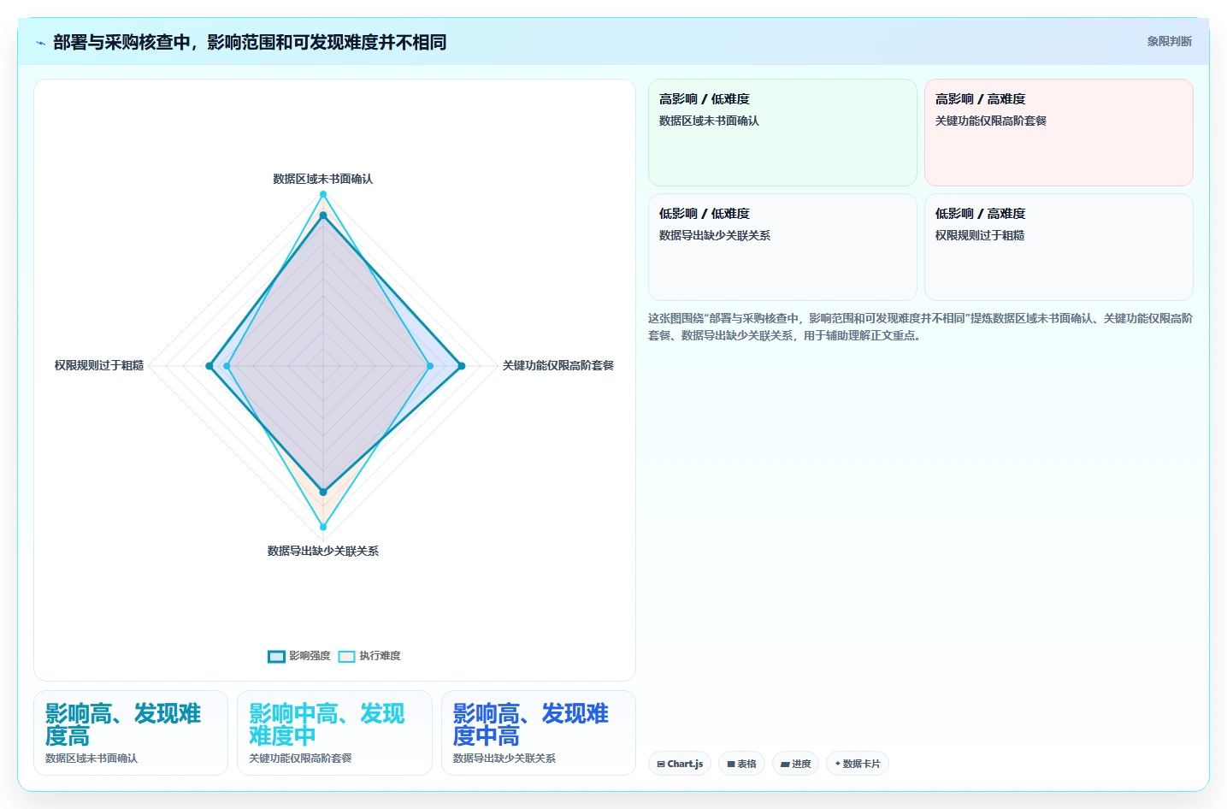Toggle the 执行难度 legend color box
This screenshot has height=809, width=1227.
(x=346, y=657)
